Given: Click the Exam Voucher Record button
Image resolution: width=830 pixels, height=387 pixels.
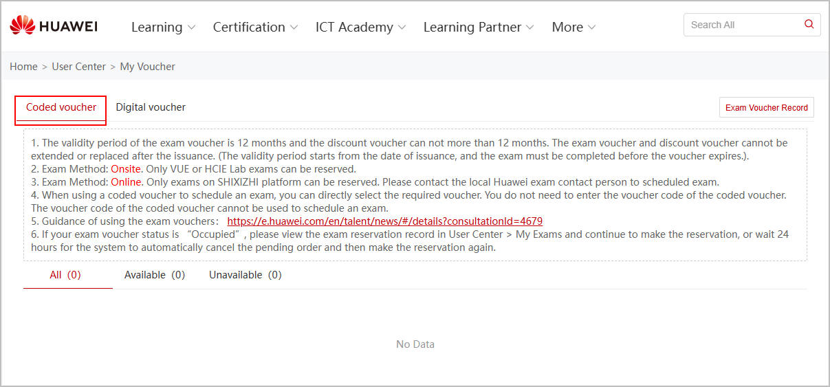Looking at the screenshot, I should [x=766, y=108].
